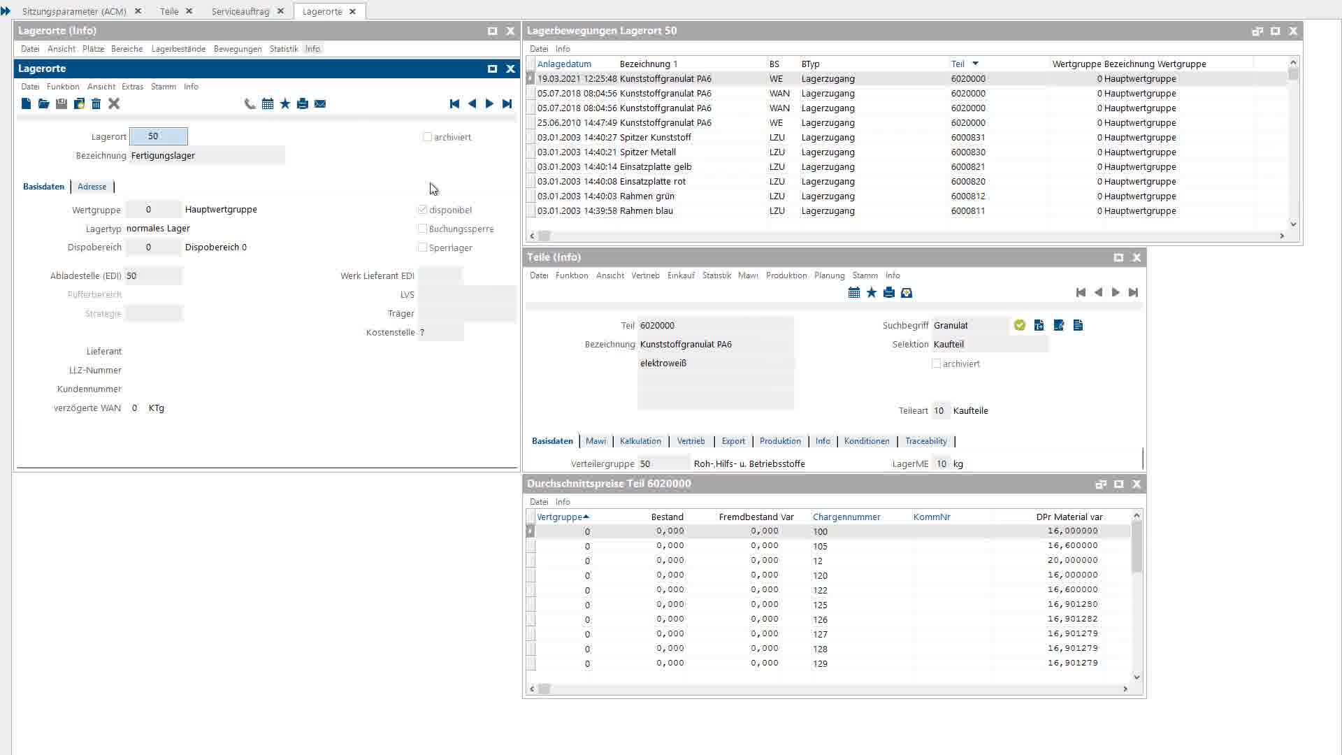Maximize the Durchschnittspreise Teil 6020000 panel
Viewport: 1342px width, 755px height.
pos(1118,484)
